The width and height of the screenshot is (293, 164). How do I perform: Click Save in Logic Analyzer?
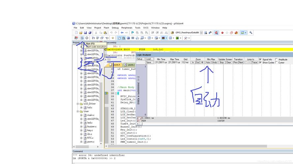pos(149,62)
